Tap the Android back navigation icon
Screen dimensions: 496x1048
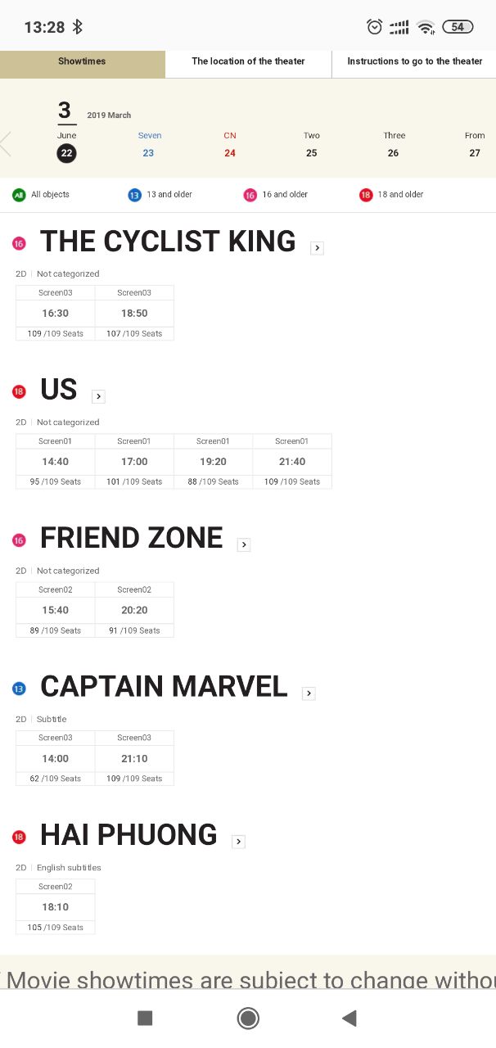point(349,1018)
